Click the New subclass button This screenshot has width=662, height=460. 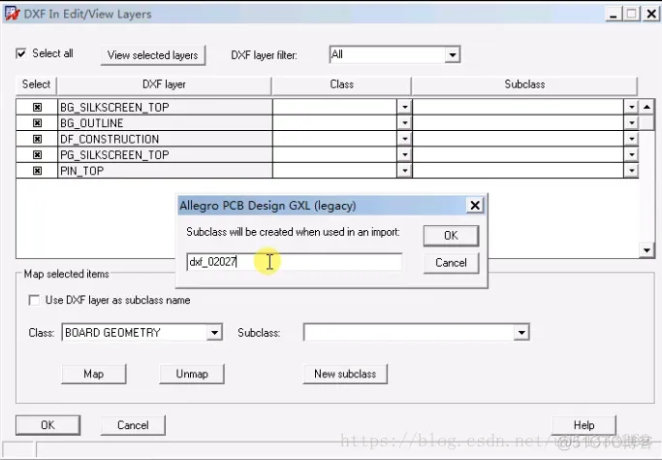pyautogui.click(x=345, y=375)
